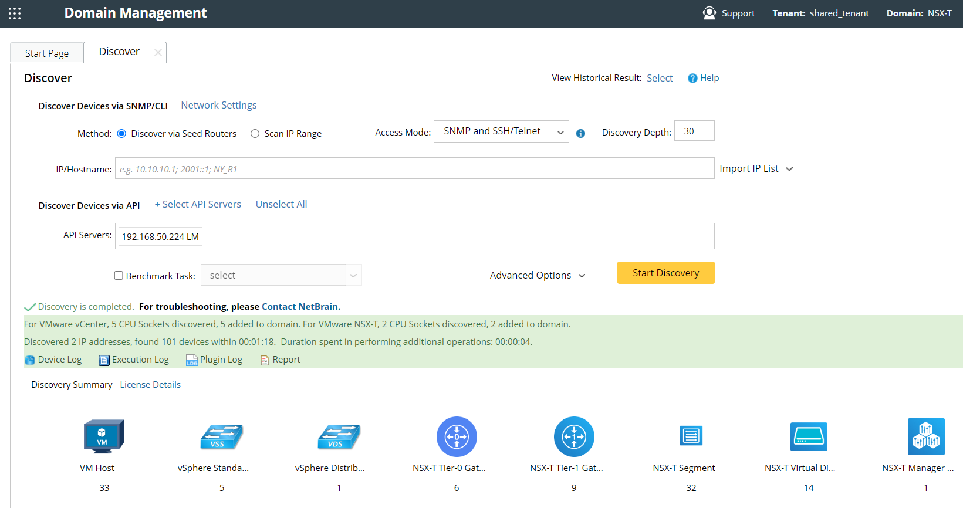Click the Support label
Viewport: 963px width, 508px height.
click(738, 13)
